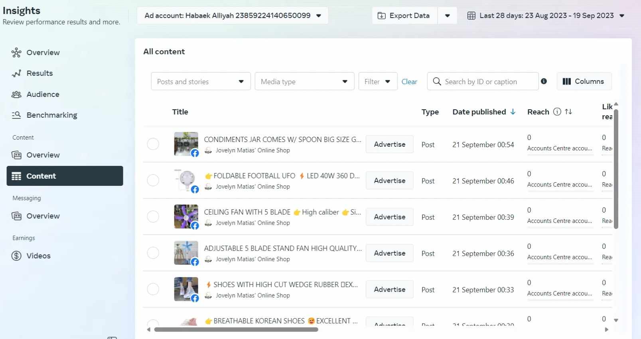
Task: Open the CEILING FAN WITH 5 BLADE title
Action: [x=282, y=212]
